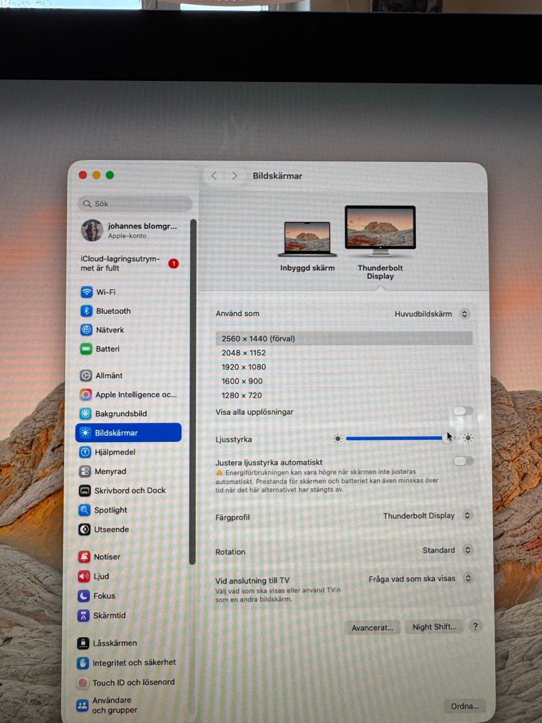Viewport: 542px width, 723px height.
Task: Toggle Visa alla upplösningar switch
Action: pyautogui.click(x=463, y=411)
